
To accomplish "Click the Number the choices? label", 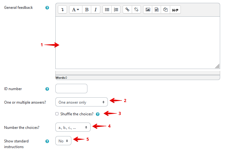I will point(22,128).
